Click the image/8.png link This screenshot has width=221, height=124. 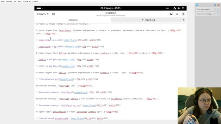pyautogui.click(x=77, y=118)
